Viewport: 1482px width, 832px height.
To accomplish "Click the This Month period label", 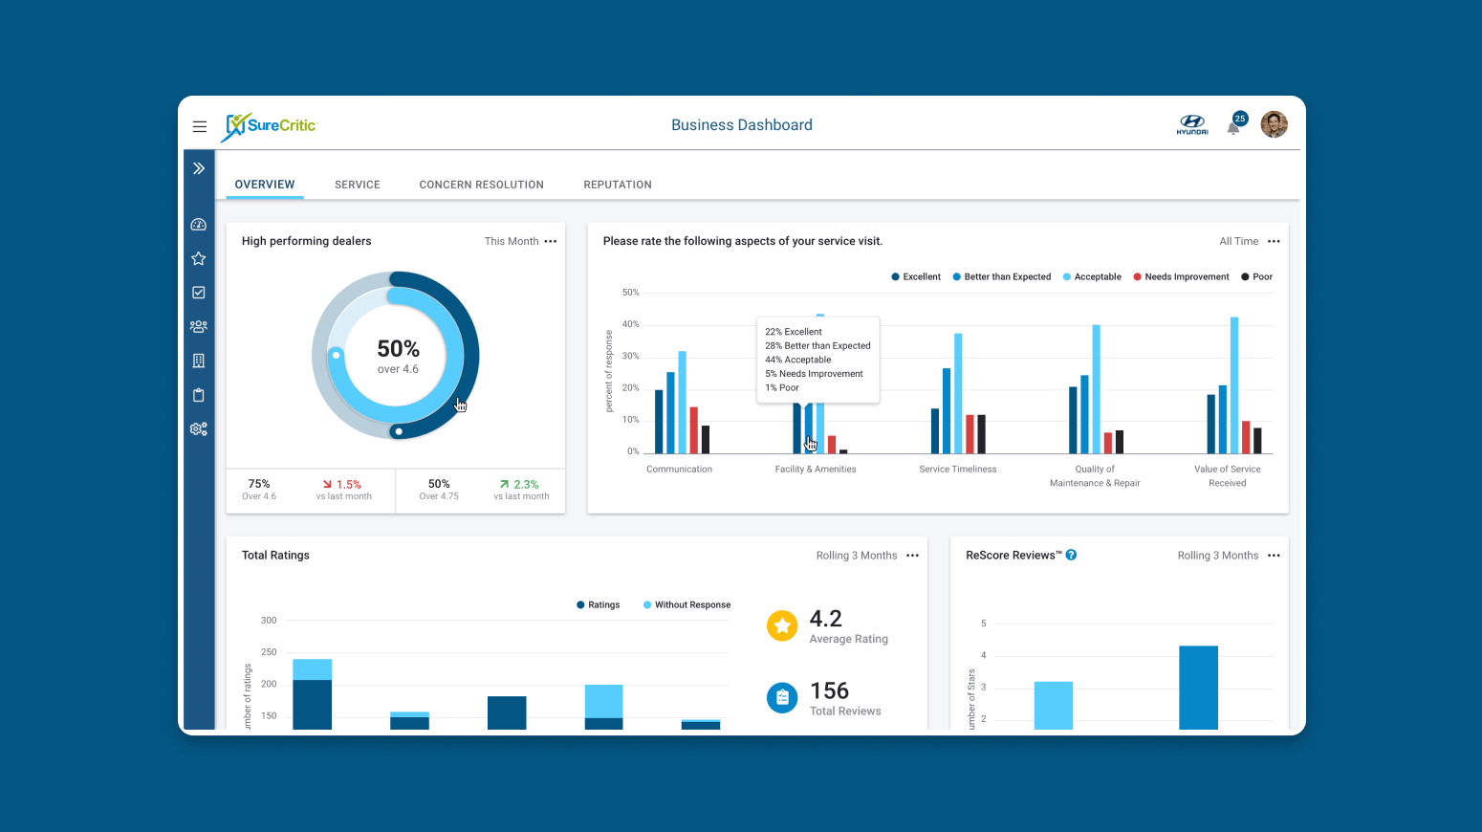I will (x=512, y=242).
